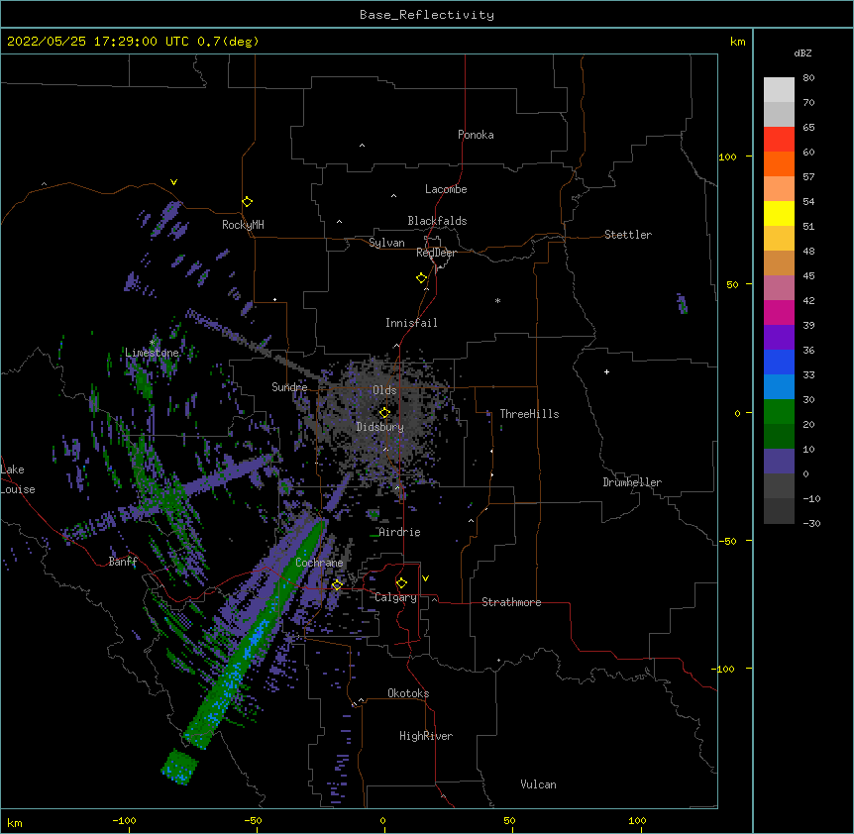The image size is (854, 834).
Task: Select the yellow diamond marker below Cochrane
Action: (x=337, y=584)
